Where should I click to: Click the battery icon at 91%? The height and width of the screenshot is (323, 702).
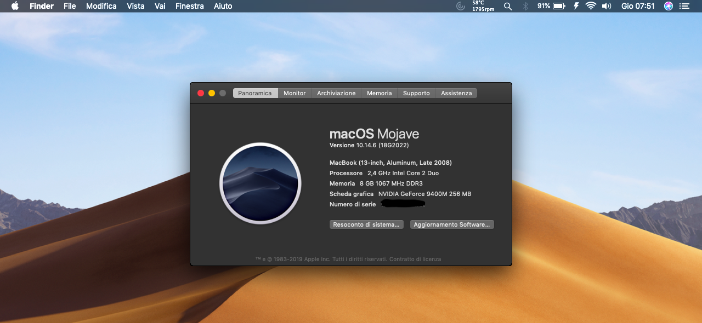click(x=559, y=6)
